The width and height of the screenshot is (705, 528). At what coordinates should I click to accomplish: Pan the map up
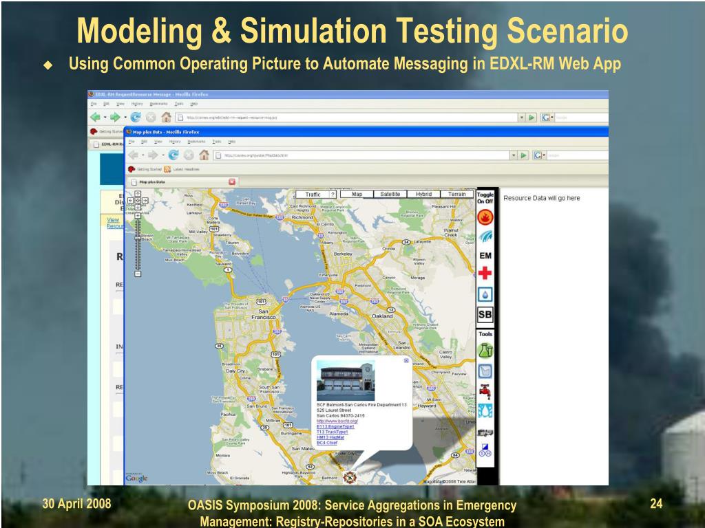pos(138,193)
